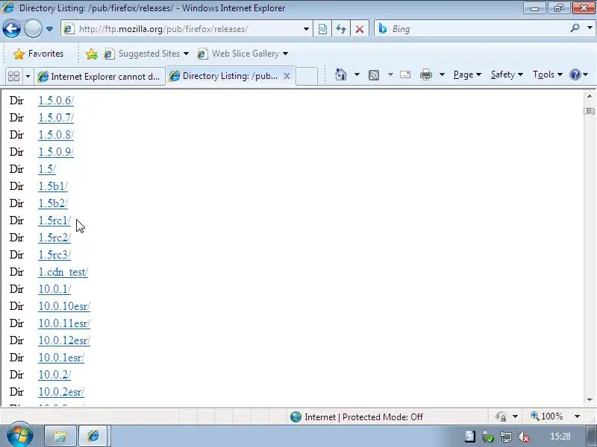Click the scrollbar down arrow

click(590, 399)
